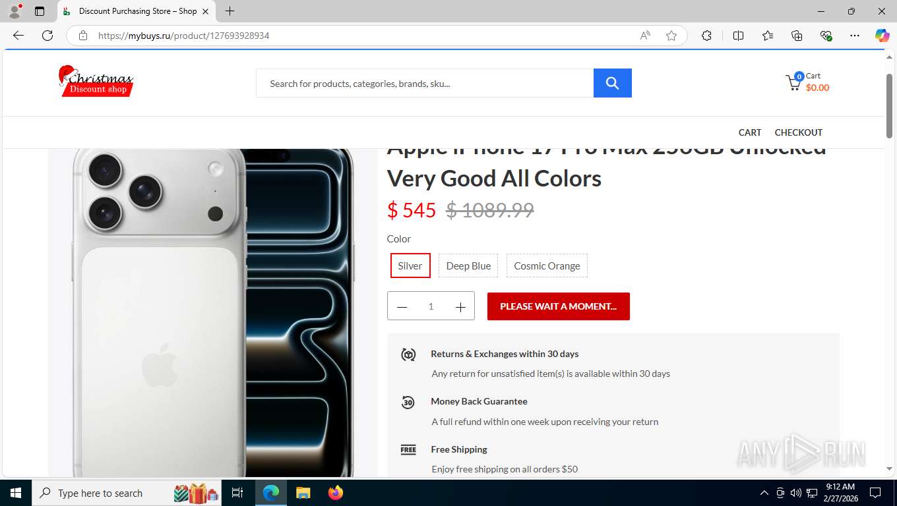Show hidden system tray icons
This screenshot has height=506, width=897.
[x=764, y=493]
